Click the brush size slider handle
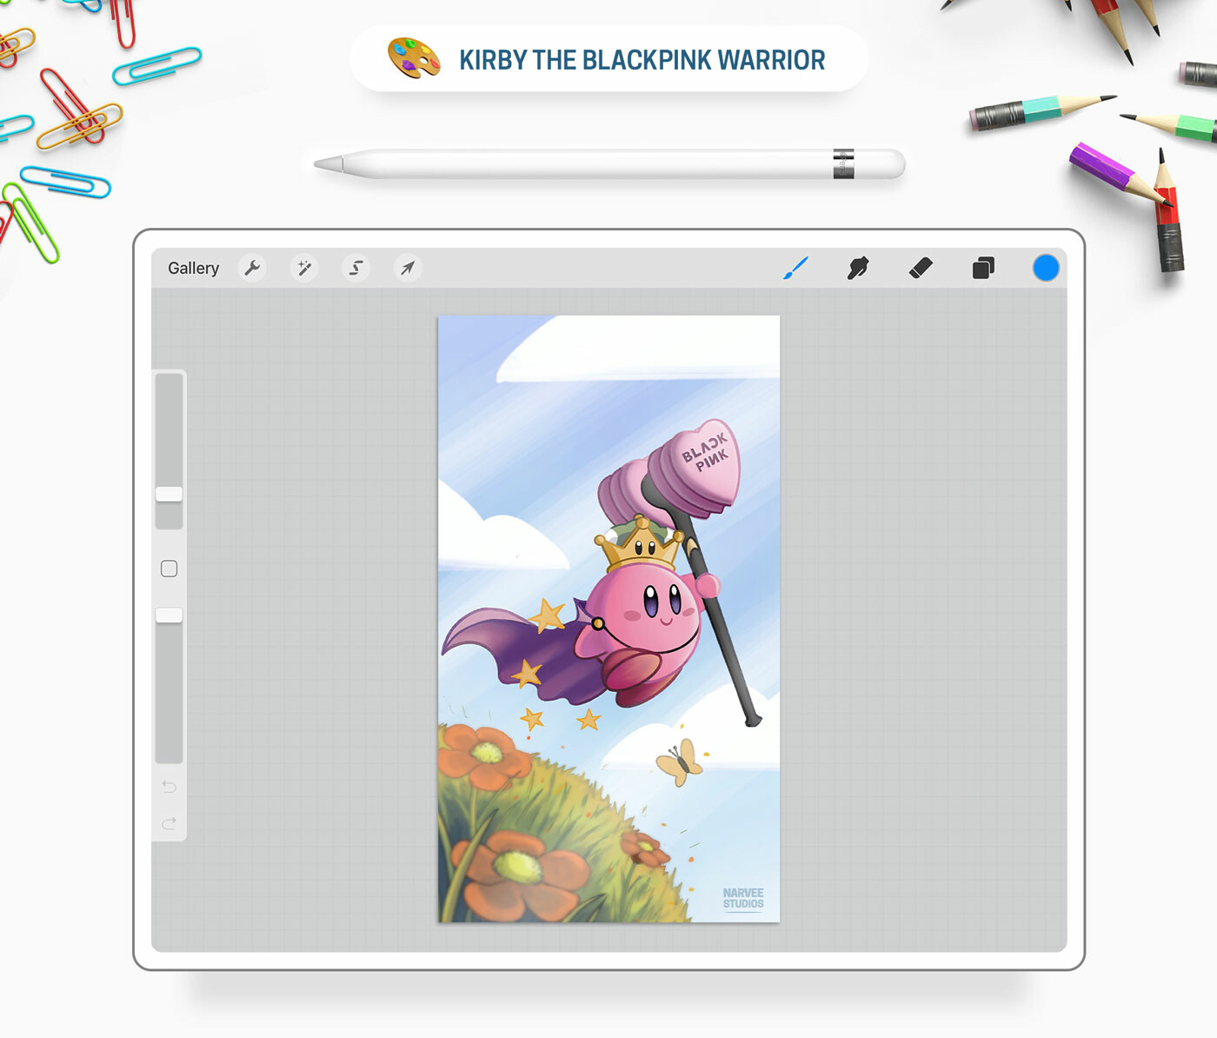 click(x=169, y=494)
